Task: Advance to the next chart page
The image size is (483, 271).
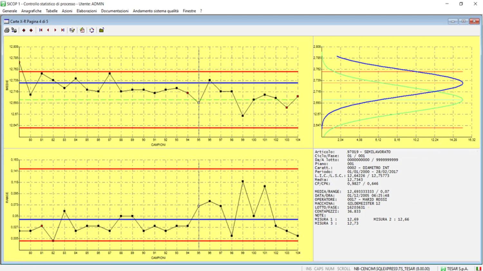Action: pyautogui.click(x=55, y=30)
